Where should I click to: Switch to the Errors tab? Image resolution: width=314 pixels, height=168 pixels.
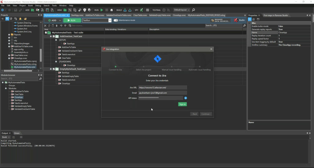tap(17, 133)
